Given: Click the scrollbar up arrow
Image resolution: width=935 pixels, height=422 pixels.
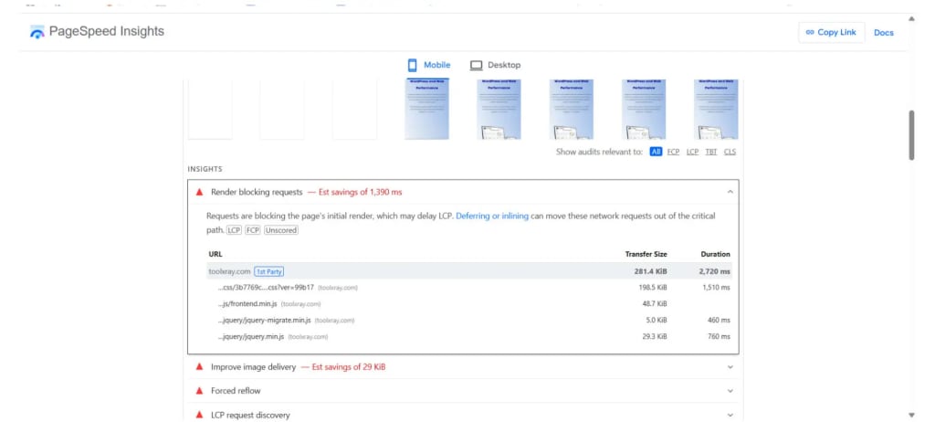Looking at the screenshot, I should click(x=911, y=18).
